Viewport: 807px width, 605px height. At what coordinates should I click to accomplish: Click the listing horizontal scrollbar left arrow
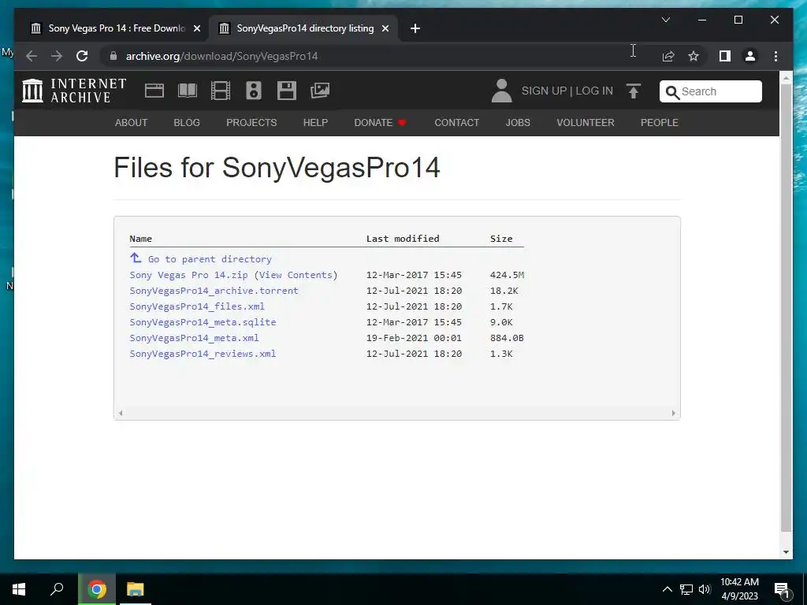(121, 413)
